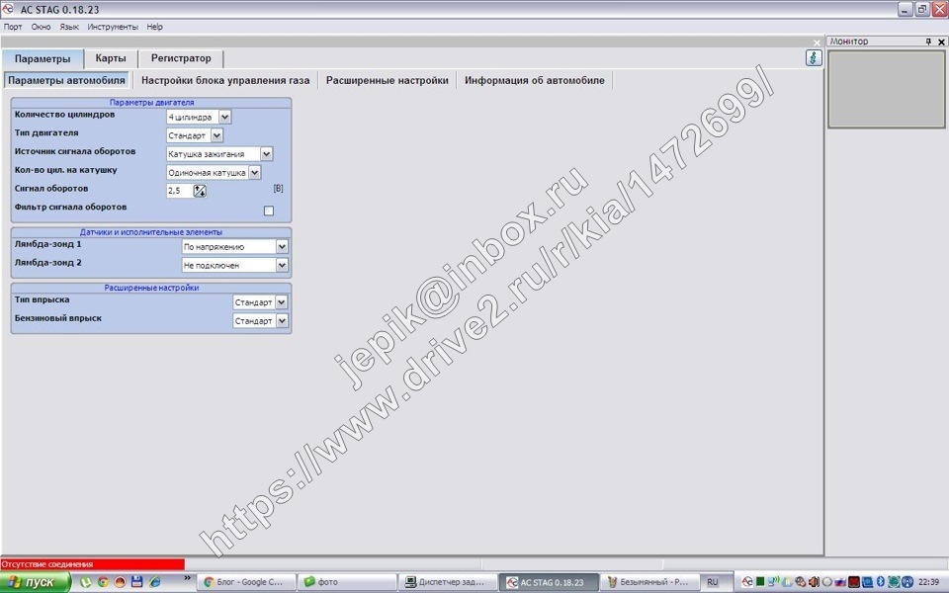Click the green square tray icon

point(760,581)
